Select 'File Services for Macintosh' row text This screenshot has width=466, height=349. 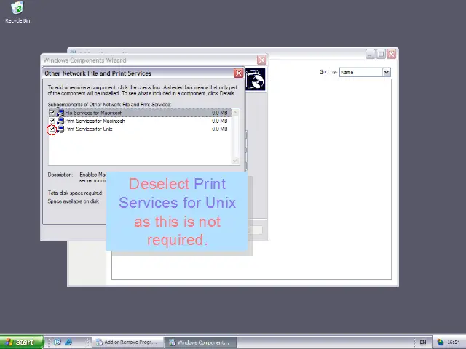pos(94,113)
